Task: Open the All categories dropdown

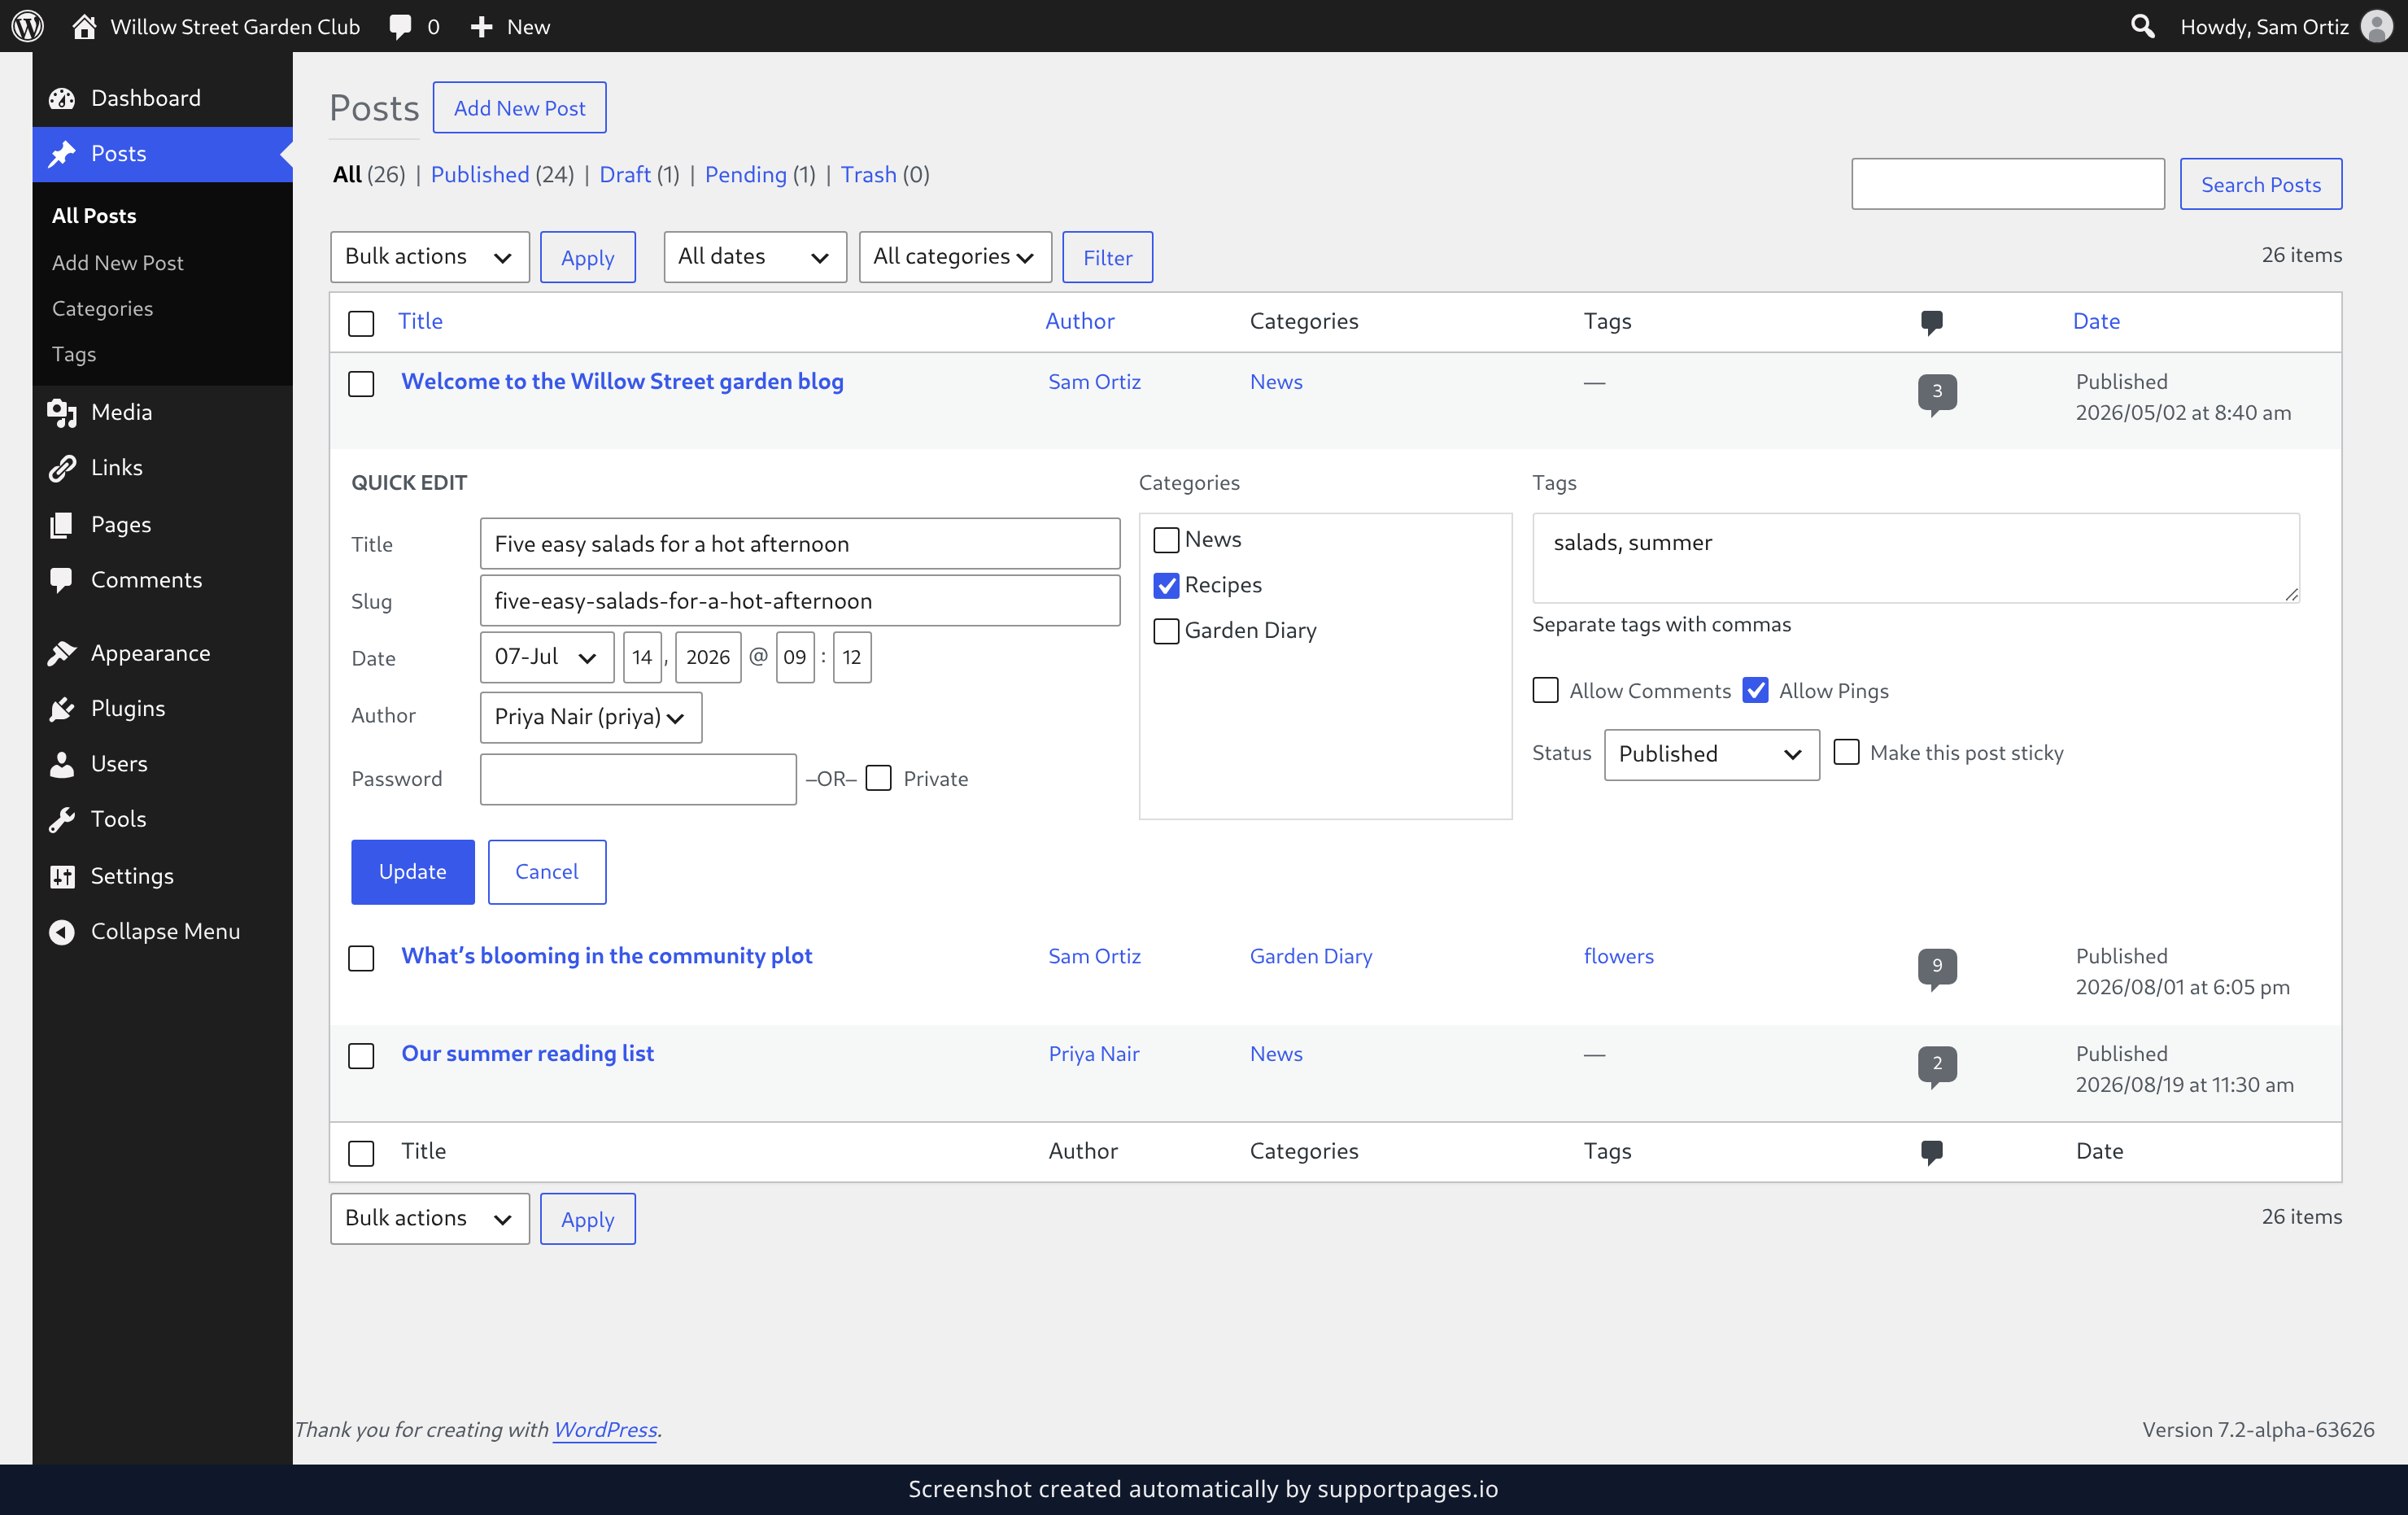Action: (x=955, y=257)
